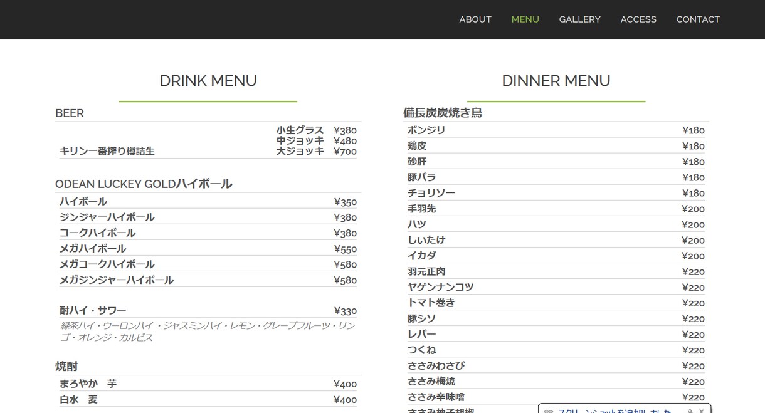The height and width of the screenshot is (413, 765).
Task: Select the BEER category title
Action: tap(70, 113)
